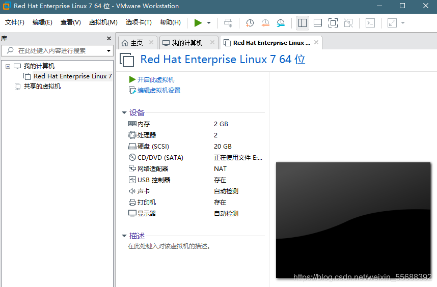Image resolution: width=437 pixels, height=287 pixels.
Task: Open the stretch display dropdown arrow
Action: pos(403,23)
